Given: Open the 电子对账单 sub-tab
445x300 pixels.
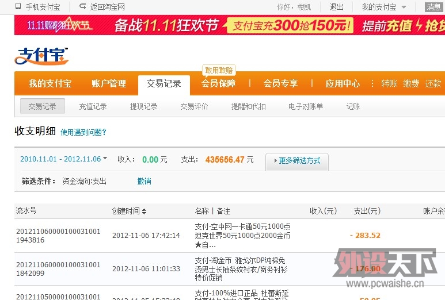Looking at the screenshot, I should (x=306, y=106).
